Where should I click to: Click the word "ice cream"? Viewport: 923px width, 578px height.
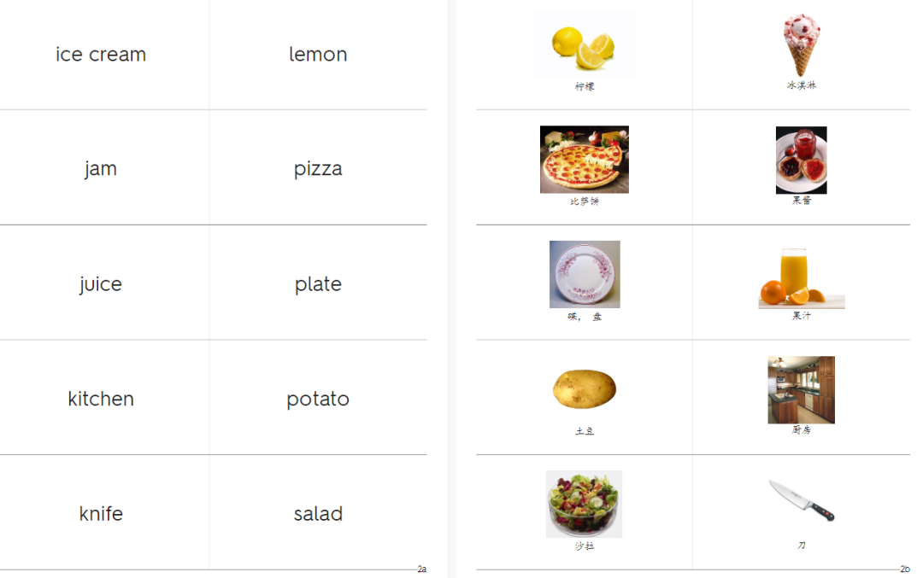[x=101, y=54]
